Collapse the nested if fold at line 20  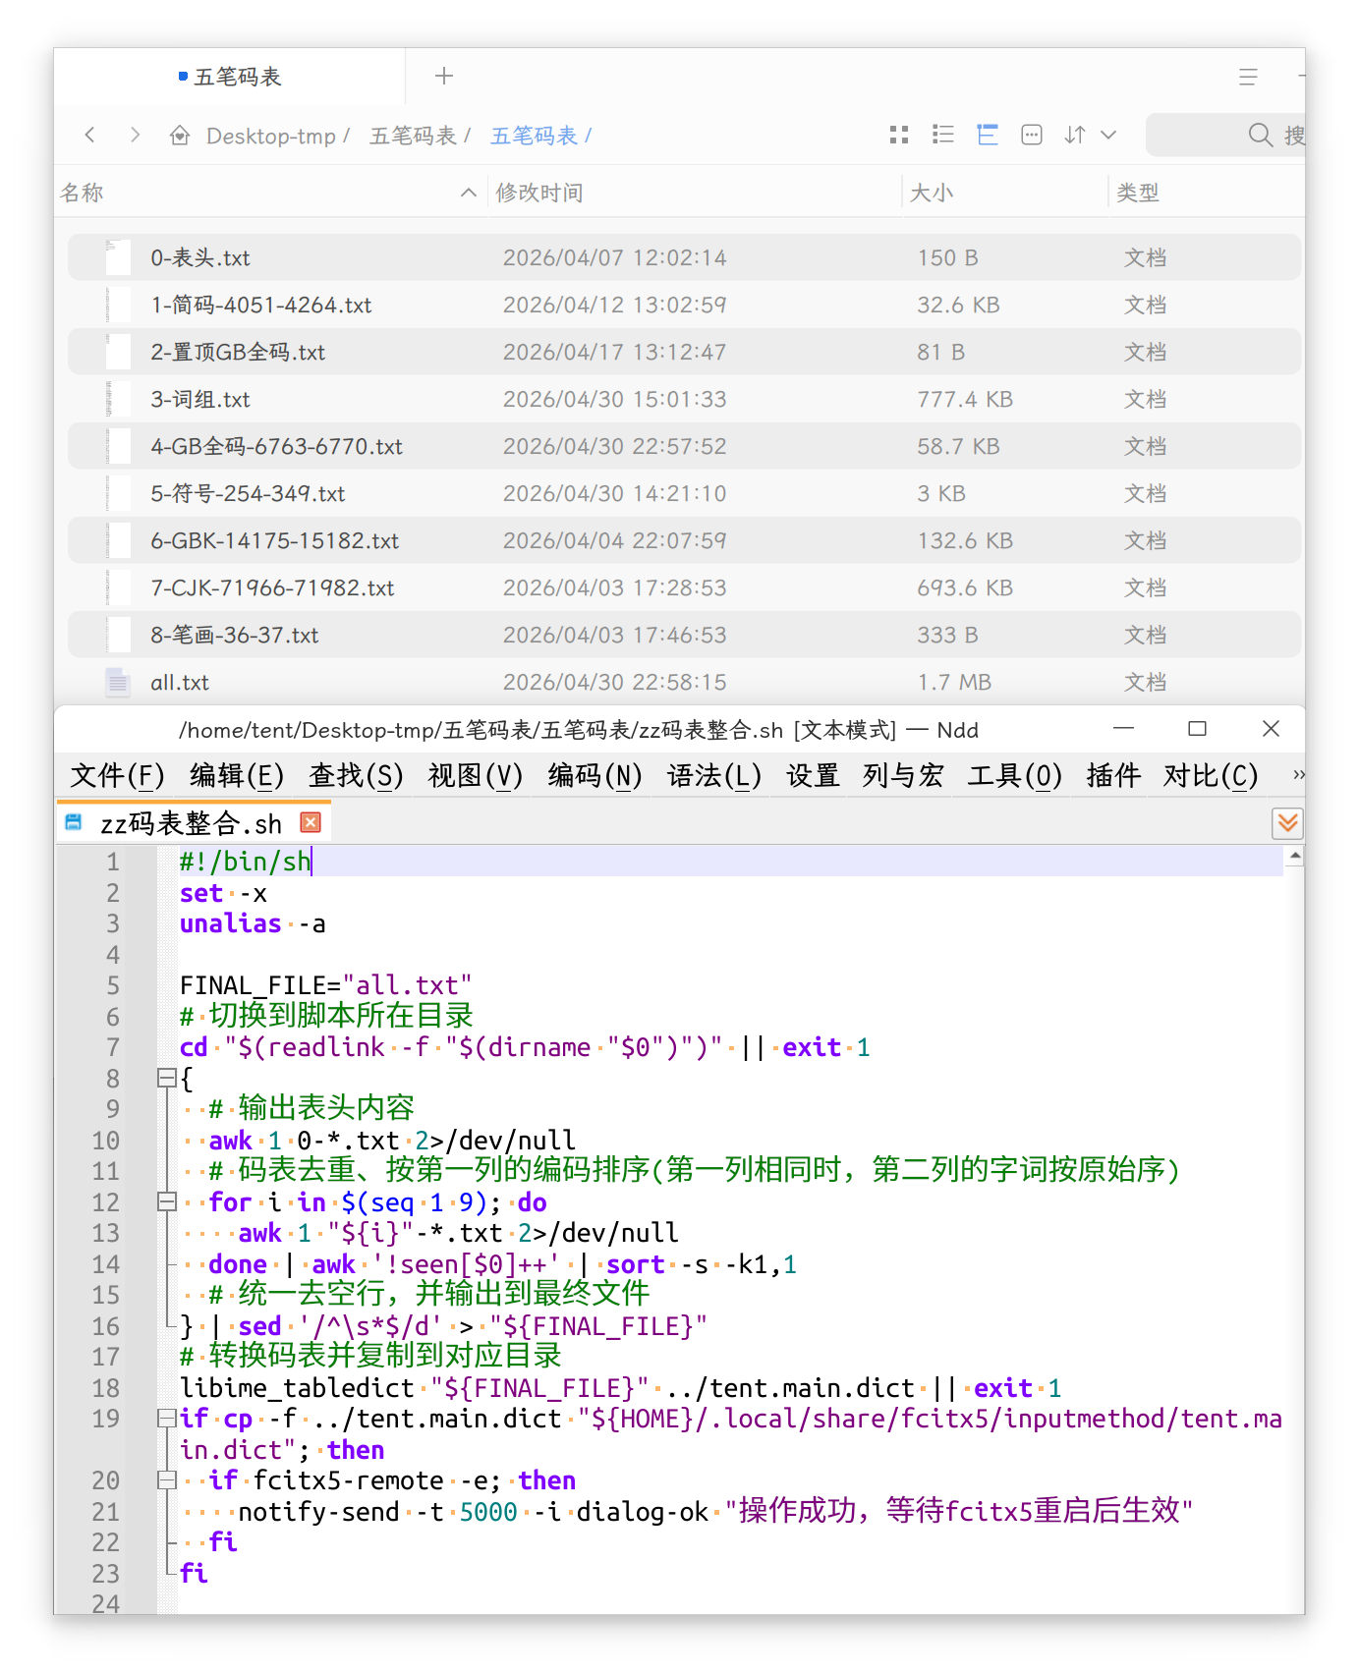(166, 1480)
